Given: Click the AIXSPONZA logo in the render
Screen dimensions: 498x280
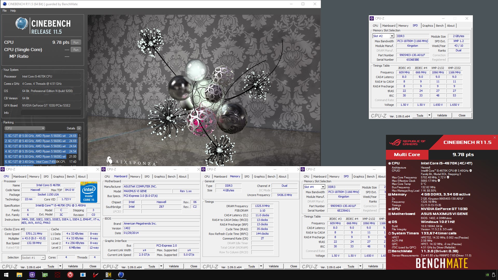Looking at the screenshot, I should point(131,161).
